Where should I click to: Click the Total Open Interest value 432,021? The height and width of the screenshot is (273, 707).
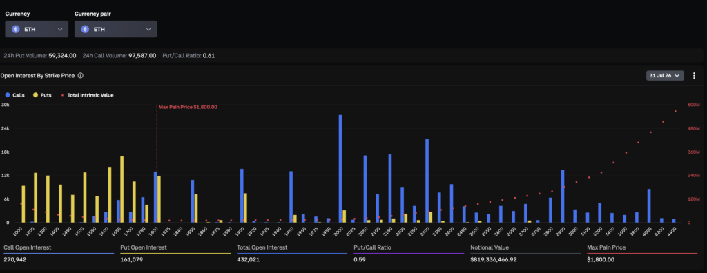pos(248,259)
